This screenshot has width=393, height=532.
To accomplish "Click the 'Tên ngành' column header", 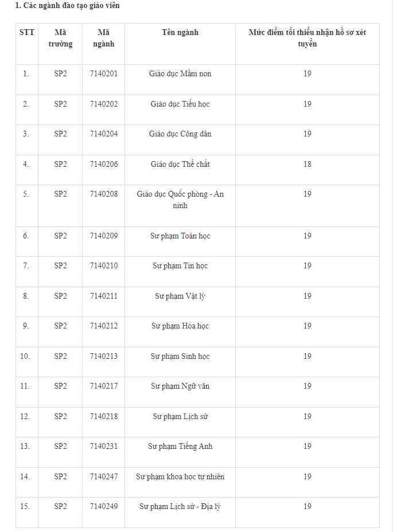I will point(180,33).
